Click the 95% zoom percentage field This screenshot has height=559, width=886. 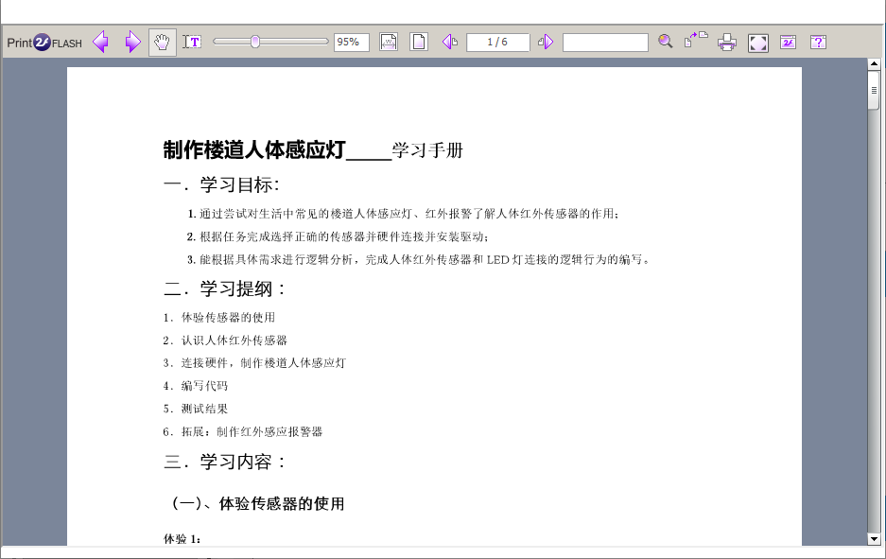(x=351, y=43)
